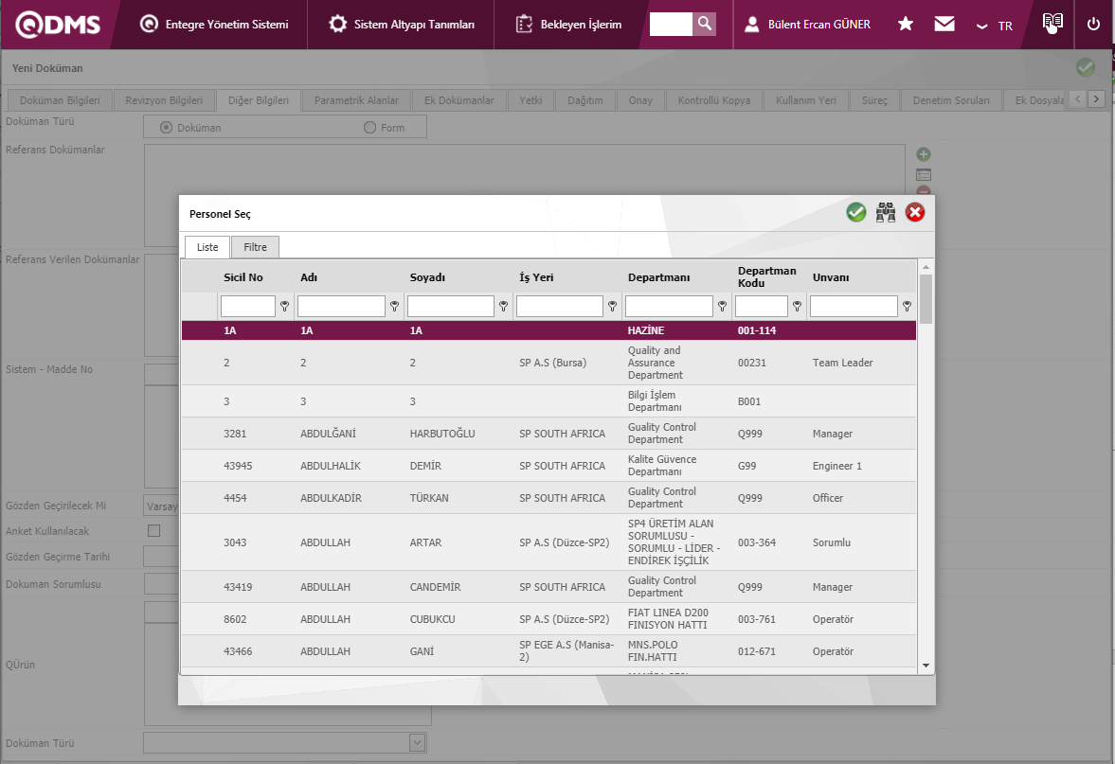Click the Soyadı filter input field
The height and width of the screenshot is (764, 1115).
[x=450, y=307]
